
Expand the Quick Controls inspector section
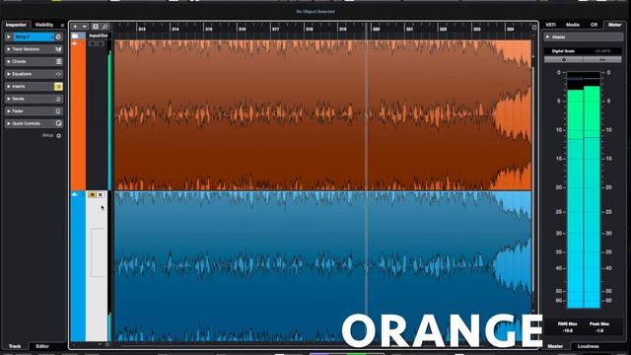click(x=9, y=123)
